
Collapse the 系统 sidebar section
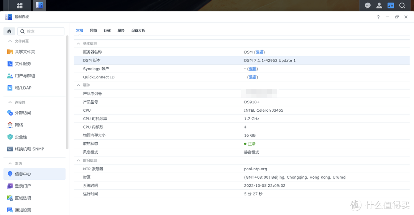[10, 163]
